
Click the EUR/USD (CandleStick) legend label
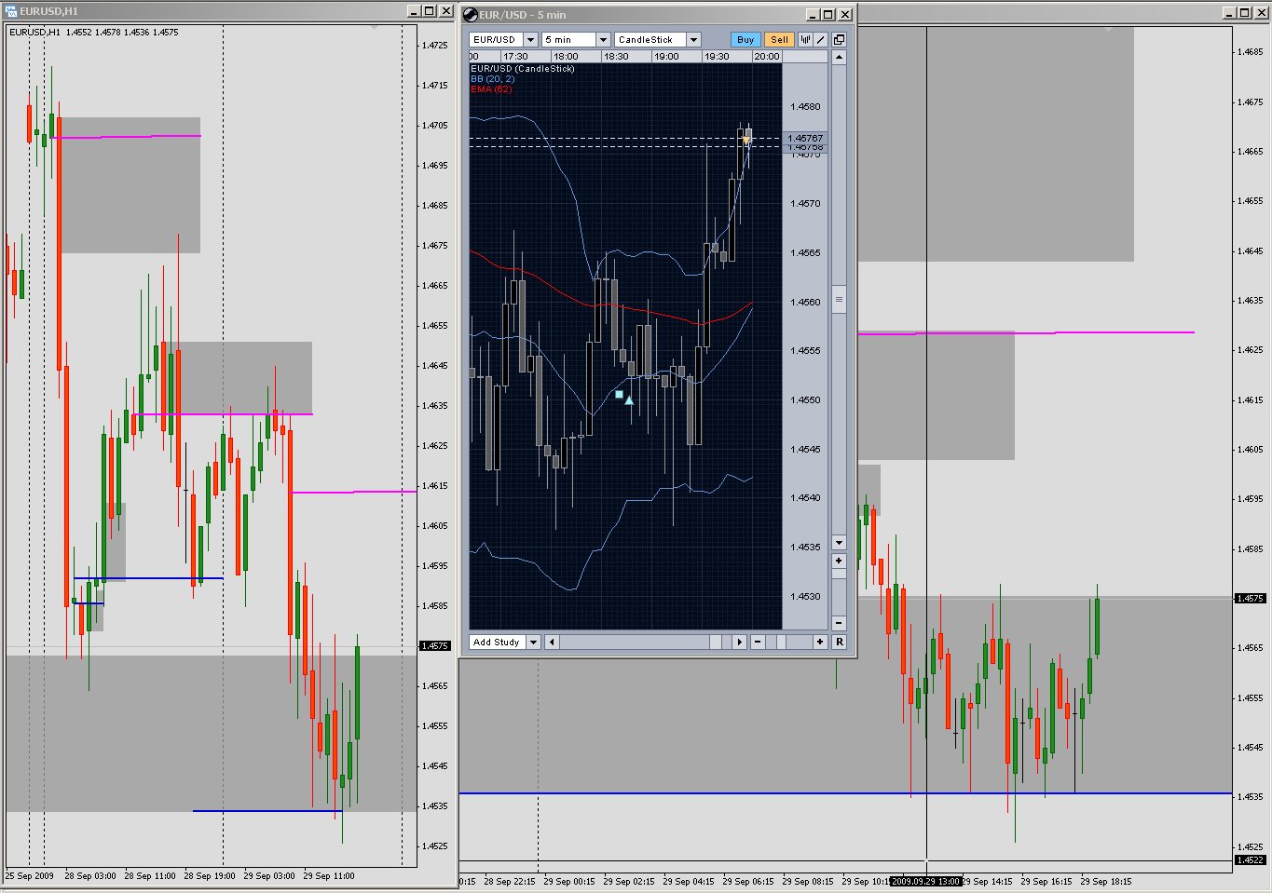[x=522, y=69]
